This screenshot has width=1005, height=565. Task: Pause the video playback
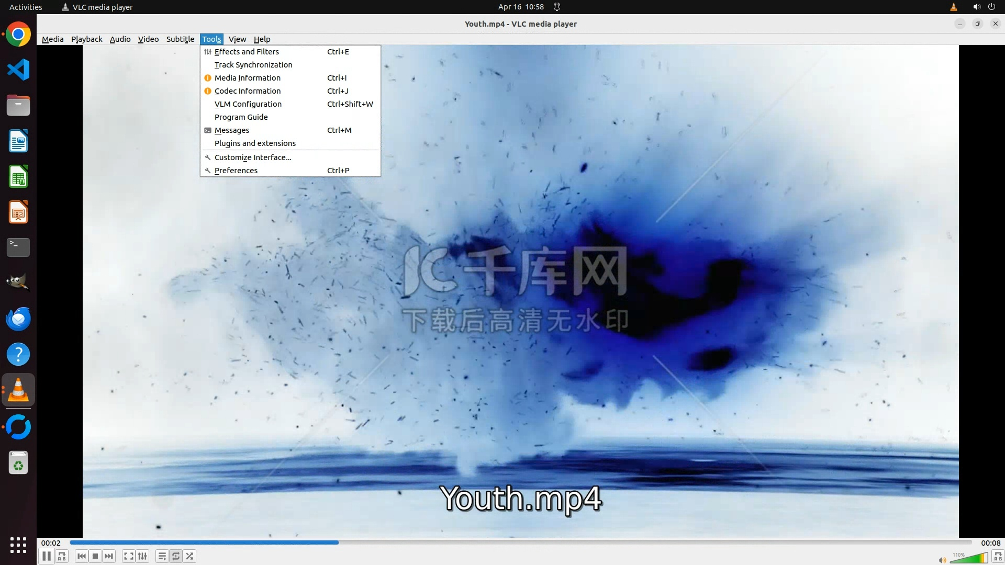(x=47, y=556)
